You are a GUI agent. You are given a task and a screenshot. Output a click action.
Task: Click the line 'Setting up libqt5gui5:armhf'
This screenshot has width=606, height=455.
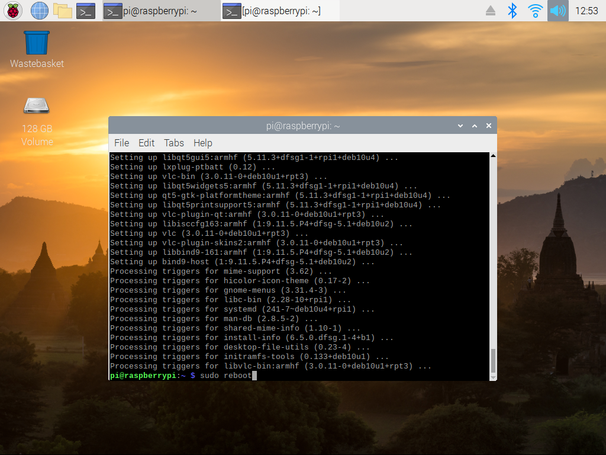[x=254, y=158]
